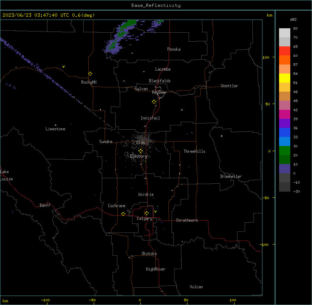Click the Okotoks label
Viewport: 312px width, 305px height.
[x=149, y=254]
